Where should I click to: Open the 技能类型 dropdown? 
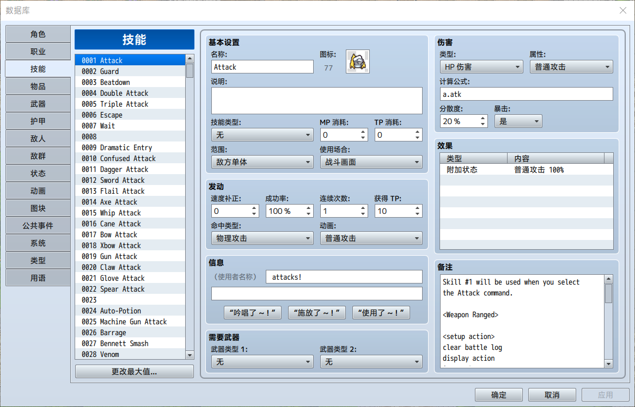(x=262, y=135)
